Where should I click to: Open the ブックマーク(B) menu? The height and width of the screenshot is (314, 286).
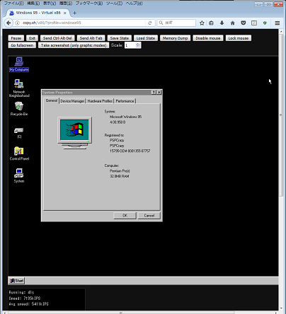click(89, 4)
